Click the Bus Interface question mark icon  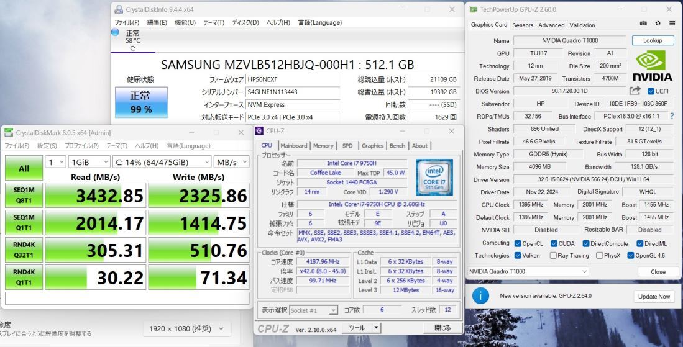pos(672,116)
